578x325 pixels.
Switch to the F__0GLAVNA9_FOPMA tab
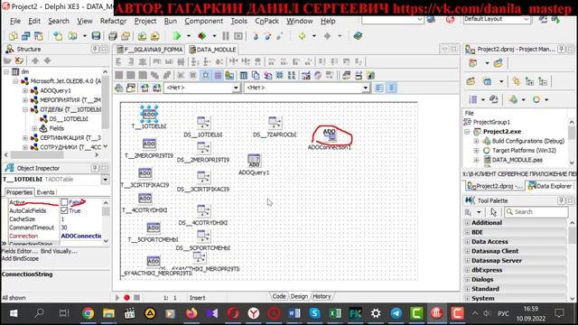[150, 50]
